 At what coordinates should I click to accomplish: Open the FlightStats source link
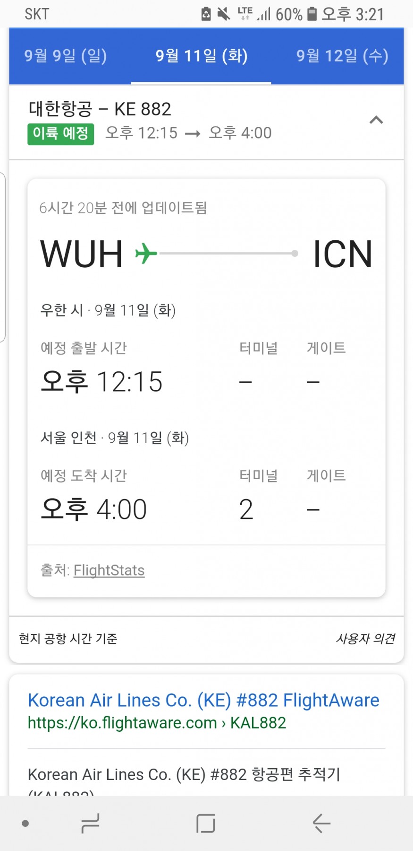109,570
